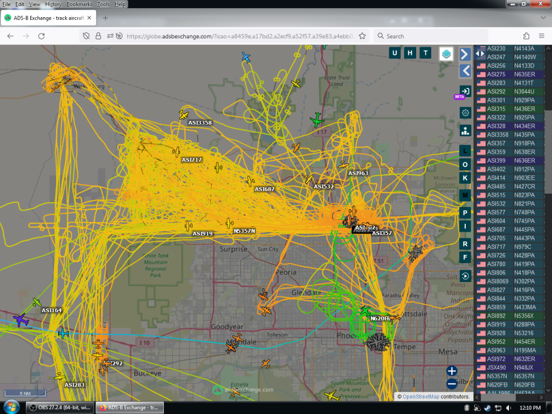Select the green aircraft labeled N620FB
This screenshot has width=552, height=414.
[365, 311]
